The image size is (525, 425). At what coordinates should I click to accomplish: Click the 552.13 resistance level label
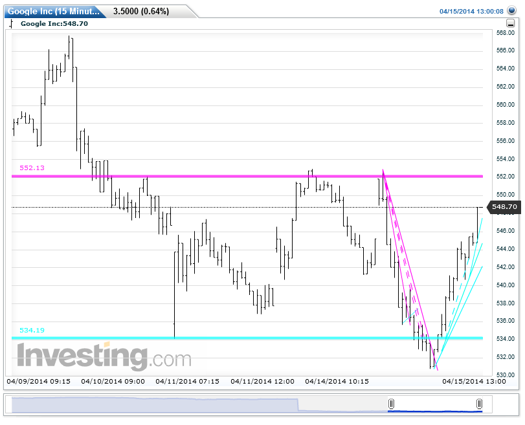[x=32, y=168]
